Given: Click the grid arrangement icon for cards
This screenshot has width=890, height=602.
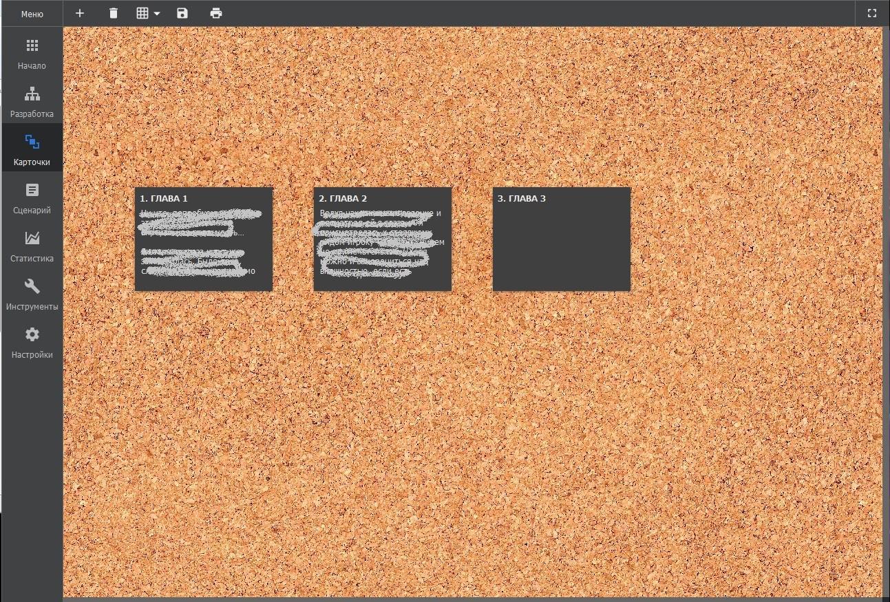Looking at the screenshot, I should (x=142, y=13).
